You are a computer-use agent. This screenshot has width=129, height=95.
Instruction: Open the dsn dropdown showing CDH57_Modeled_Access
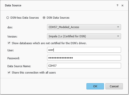pos(84,27)
